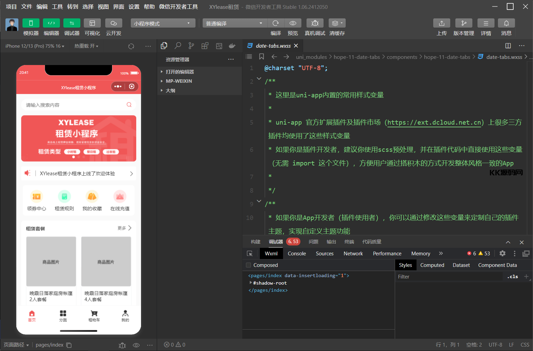Fold the comment block starting on code line 2
533x351 pixels.
click(x=259, y=79)
